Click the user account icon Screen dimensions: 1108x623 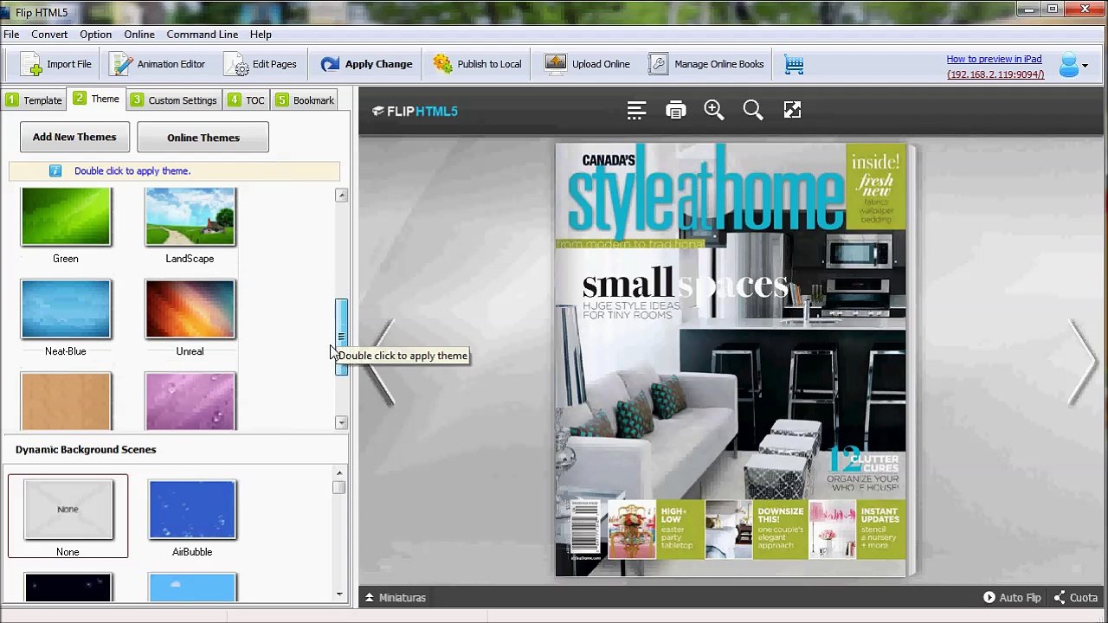tap(1068, 65)
